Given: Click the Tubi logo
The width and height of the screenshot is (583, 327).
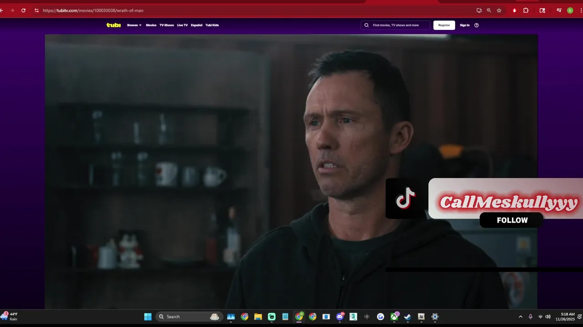Looking at the screenshot, I should pyautogui.click(x=113, y=25).
